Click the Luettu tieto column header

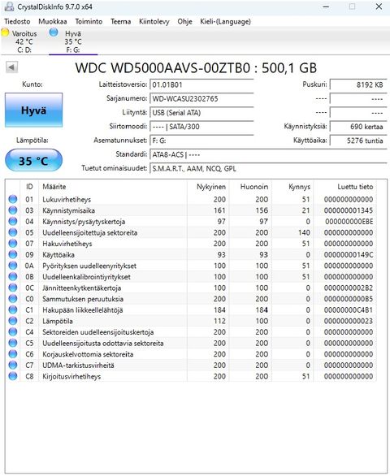pyautogui.click(x=355, y=187)
